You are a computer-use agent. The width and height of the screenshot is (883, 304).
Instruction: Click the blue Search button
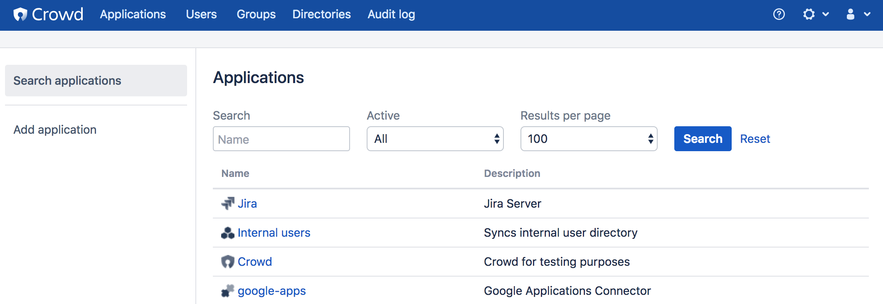tap(703, 139)
